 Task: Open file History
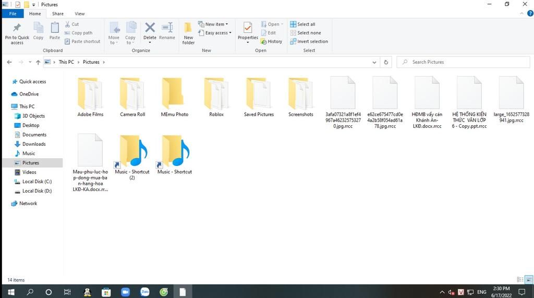(x=271, y=41)
